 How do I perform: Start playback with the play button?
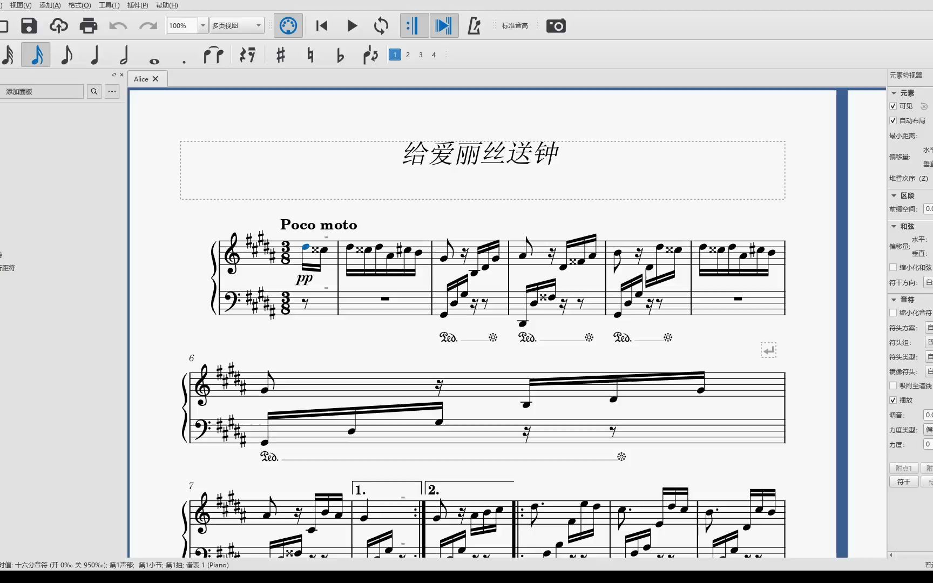pos(352,26)
